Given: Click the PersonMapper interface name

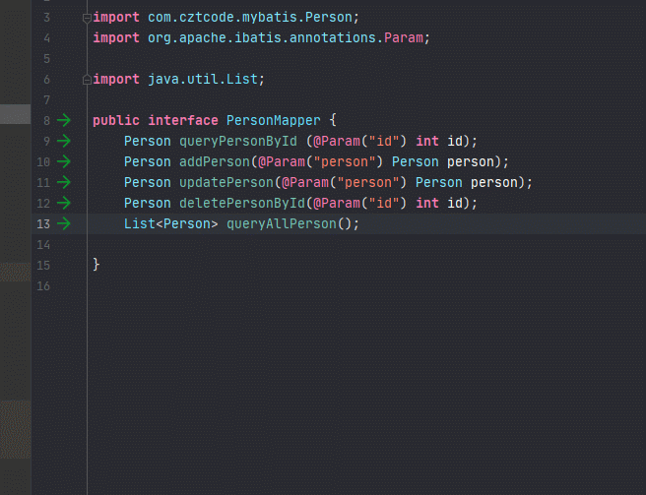Looking at the screenshot, I should click(273, 120).
